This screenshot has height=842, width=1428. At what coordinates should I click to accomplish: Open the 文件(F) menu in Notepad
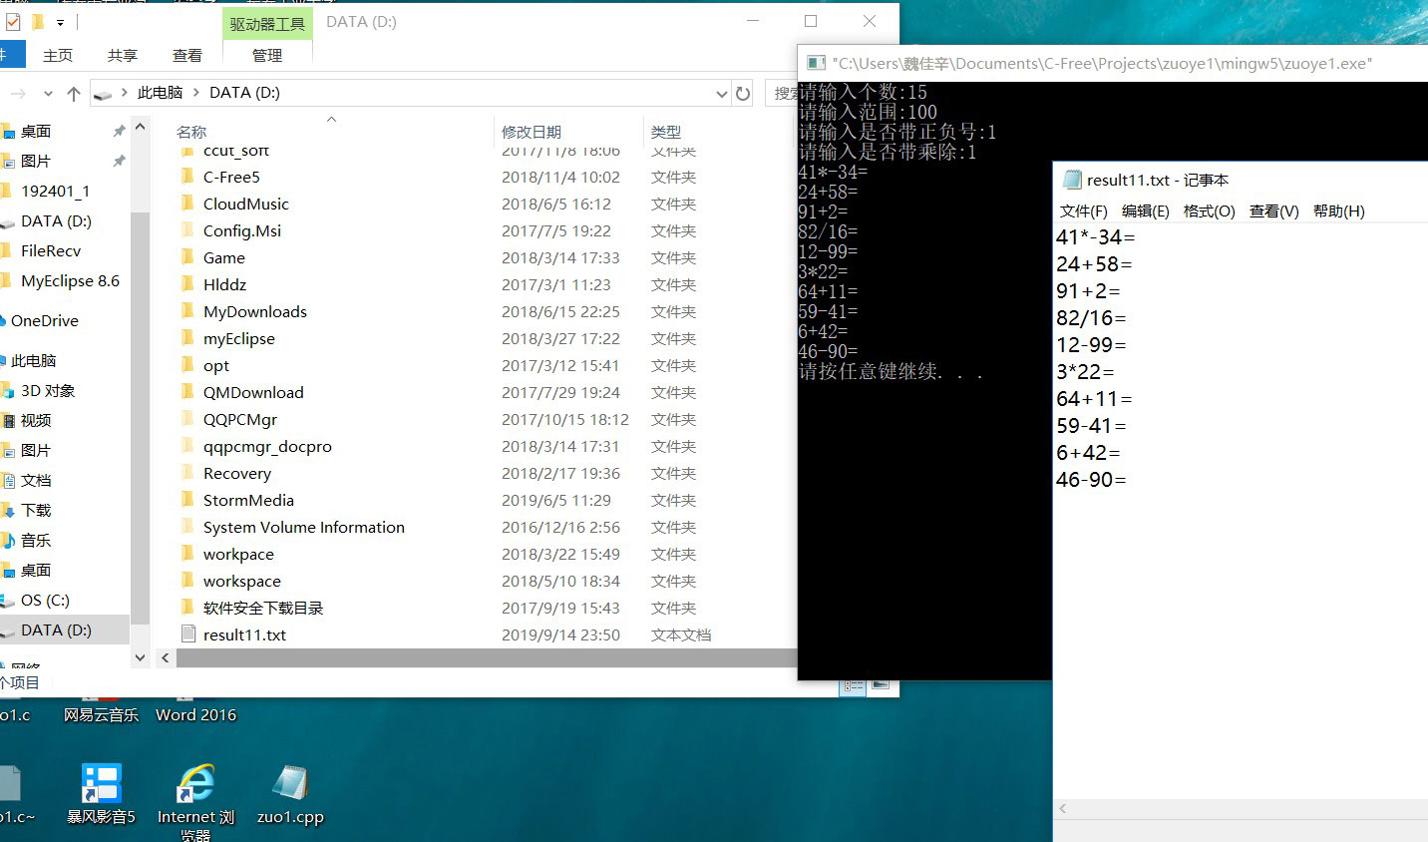[x=1084, y=210]
